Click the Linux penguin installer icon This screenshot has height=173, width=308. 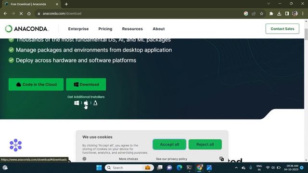pos(95,103)
